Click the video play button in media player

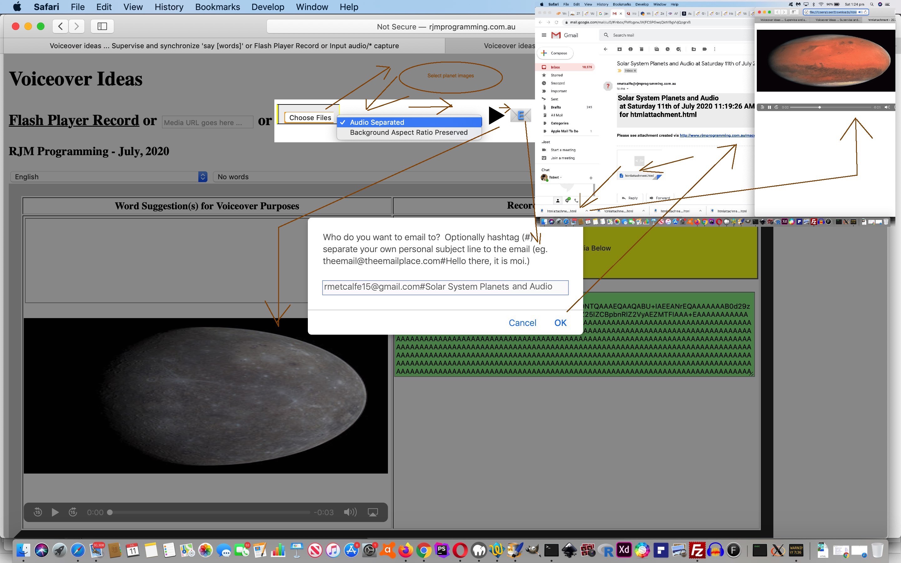(x=55, y=512)
